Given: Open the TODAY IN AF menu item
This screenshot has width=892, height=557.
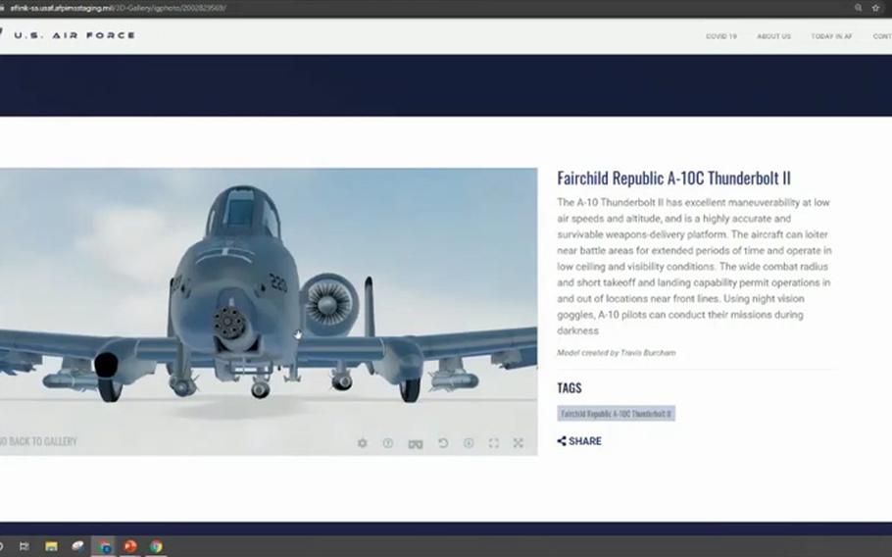Looking at the screenshot, I should click(831, 36).
